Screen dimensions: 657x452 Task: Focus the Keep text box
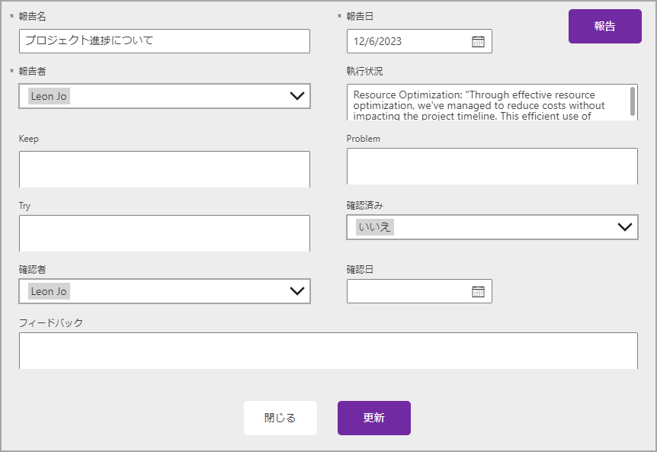(x=164, y=169)
